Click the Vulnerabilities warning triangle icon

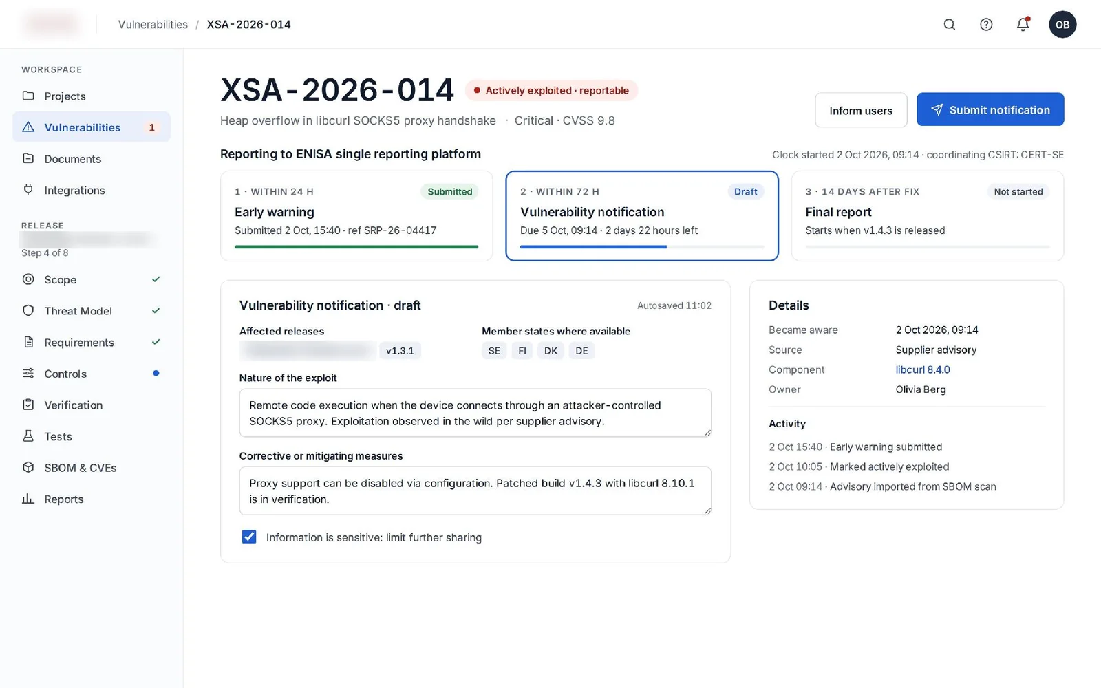[x=28, y=127]
